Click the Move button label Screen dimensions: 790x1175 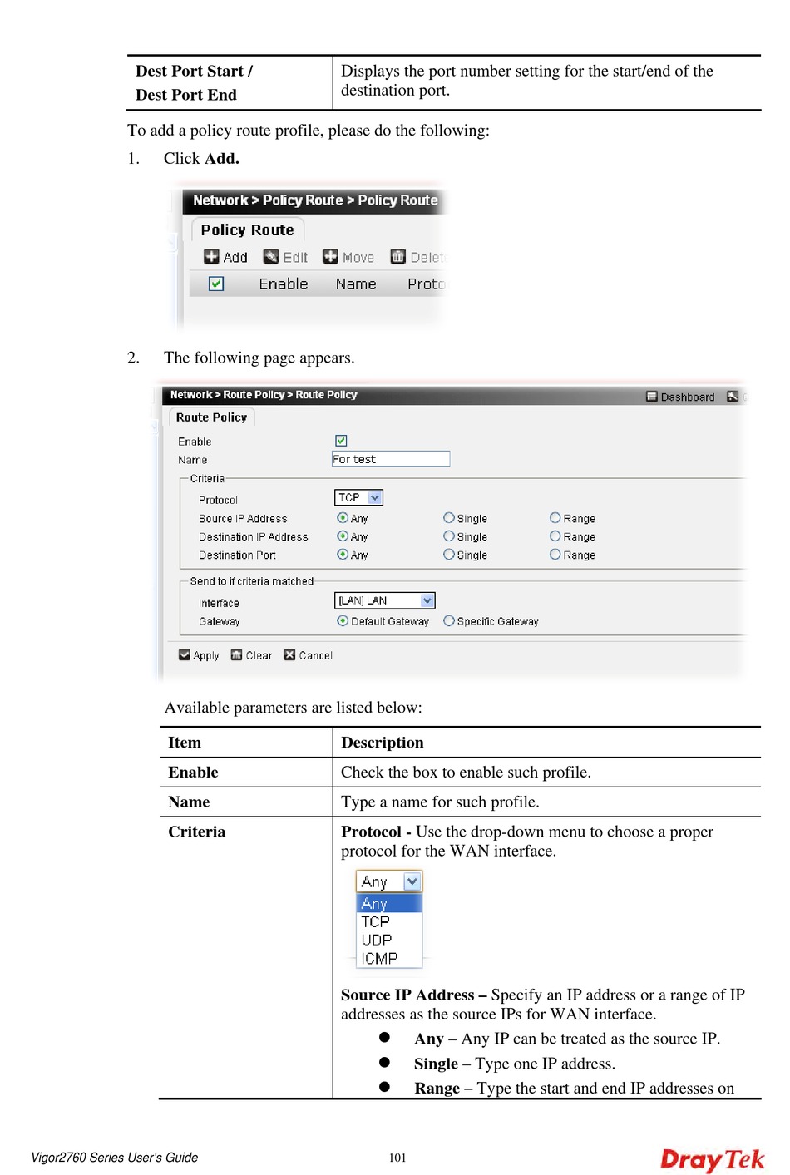[x=358, y=258]
